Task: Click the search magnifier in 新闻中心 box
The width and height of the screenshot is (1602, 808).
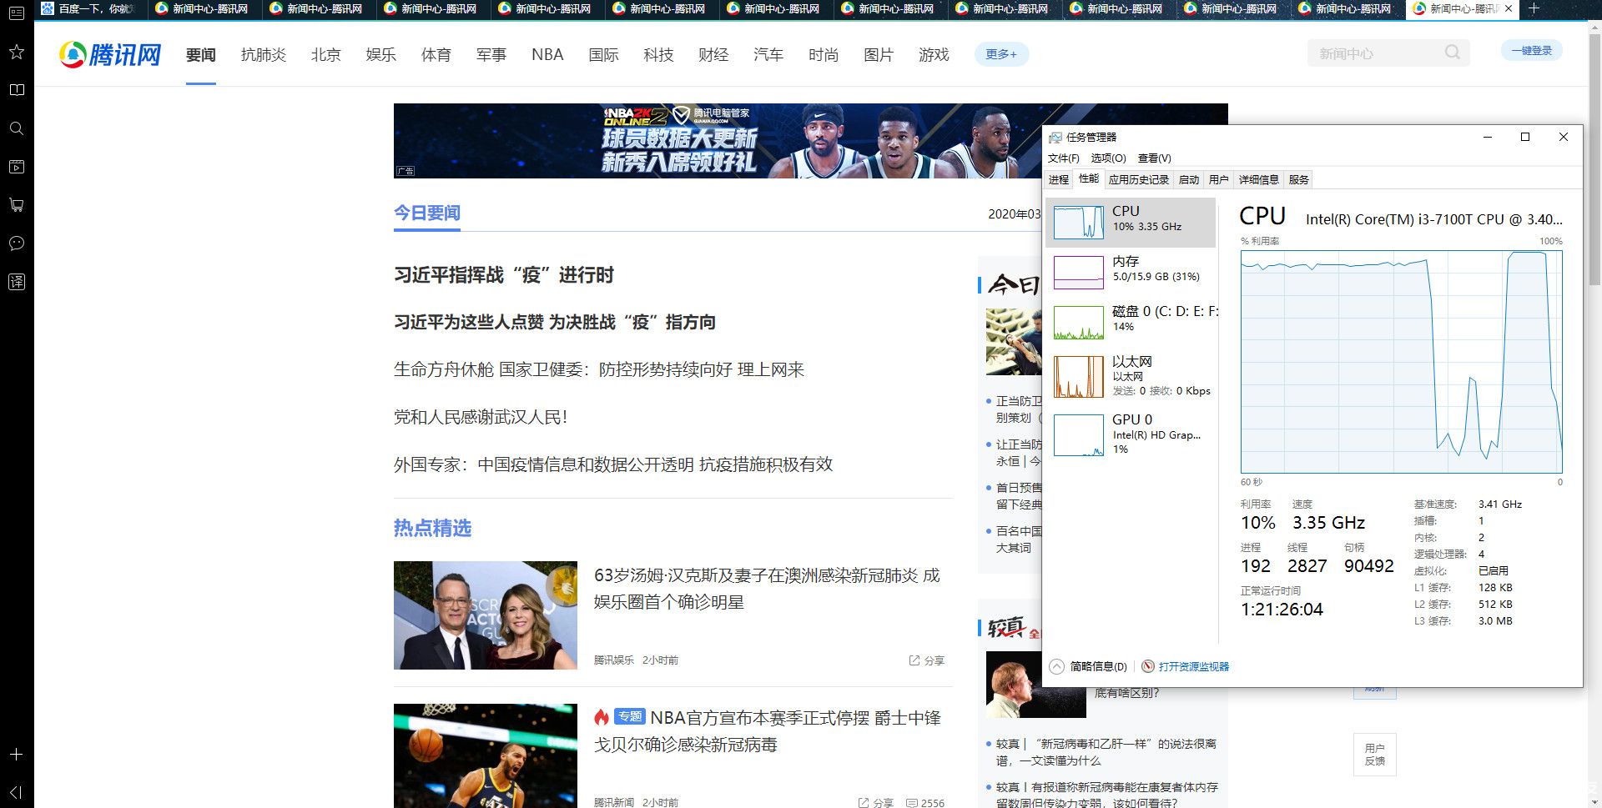Action: [1453, 53]
